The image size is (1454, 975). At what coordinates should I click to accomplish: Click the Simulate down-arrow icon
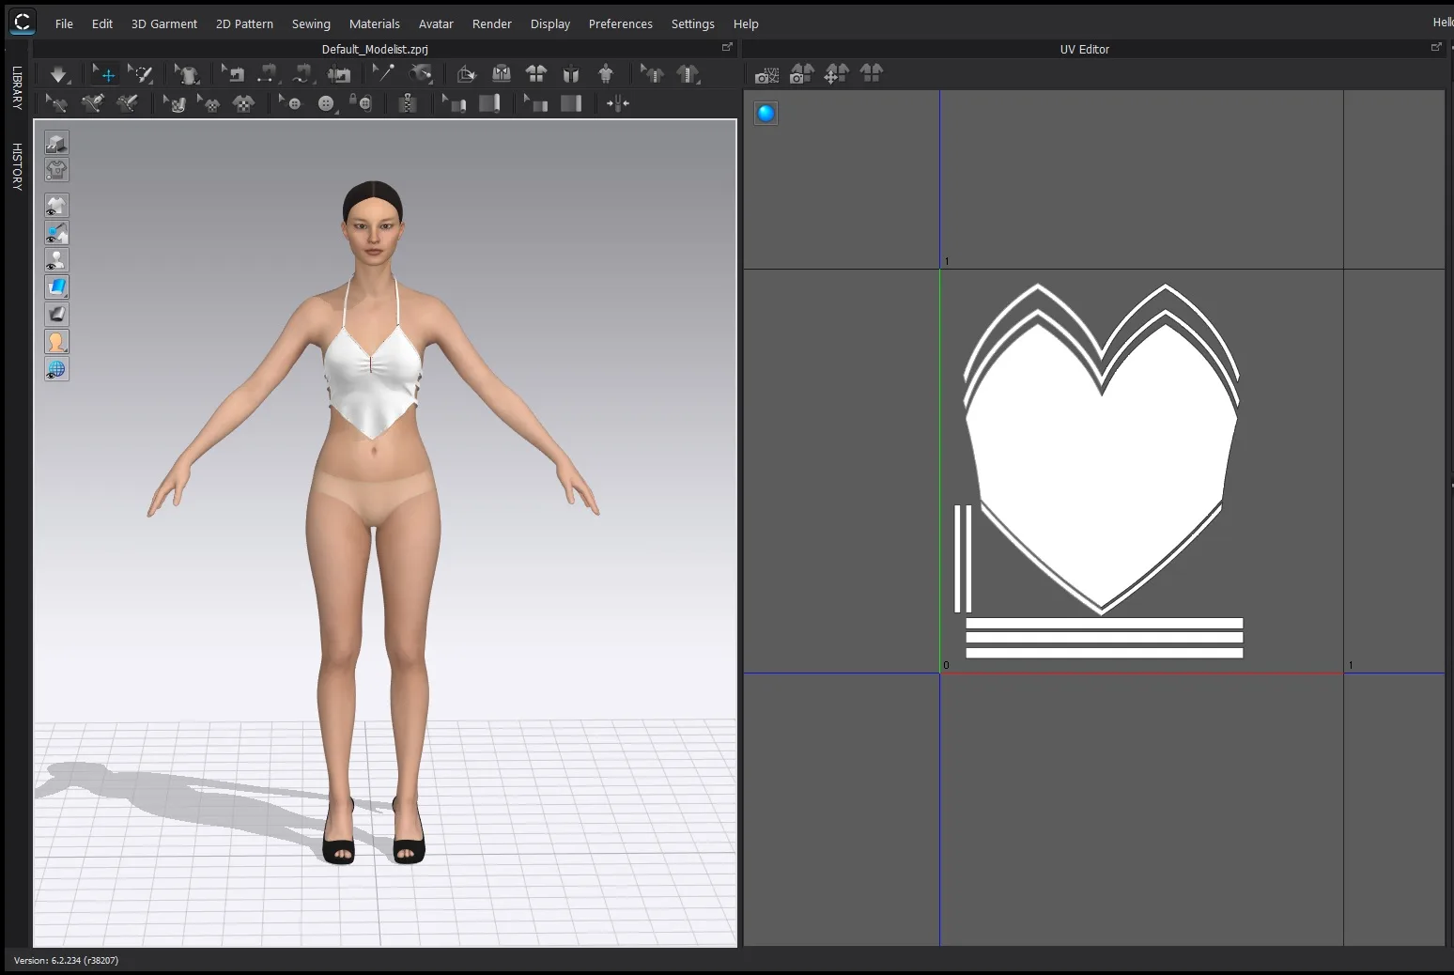tap(58, 74)
